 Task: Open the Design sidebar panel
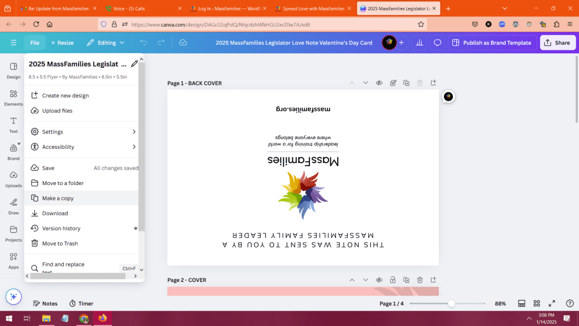coord(14,71)
